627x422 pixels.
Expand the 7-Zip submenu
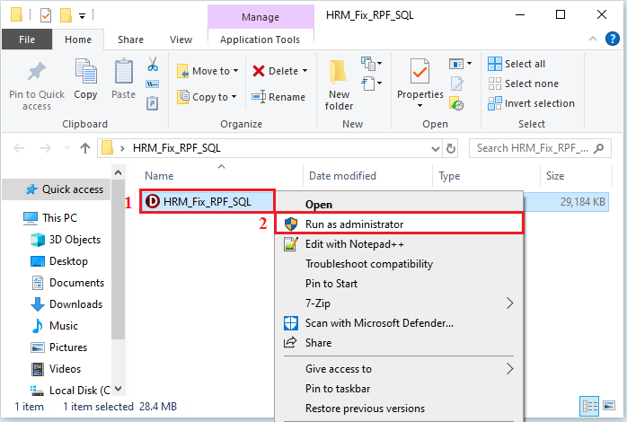511,303
